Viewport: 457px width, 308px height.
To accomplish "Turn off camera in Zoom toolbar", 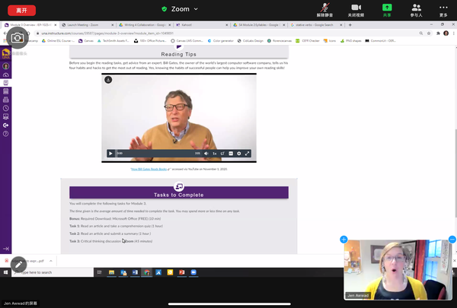I will tap(355, 9).
